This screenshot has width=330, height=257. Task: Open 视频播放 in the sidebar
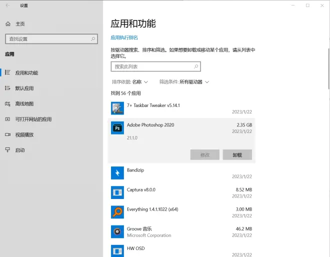coord(24,134)
